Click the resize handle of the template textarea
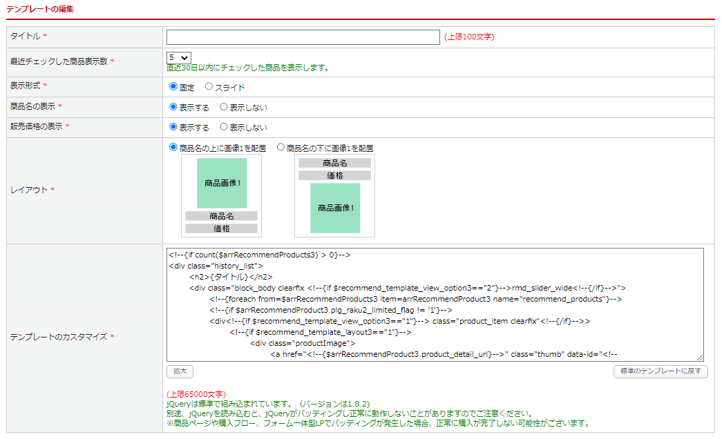This screenshot has height=439, width=722. [700, 358]
